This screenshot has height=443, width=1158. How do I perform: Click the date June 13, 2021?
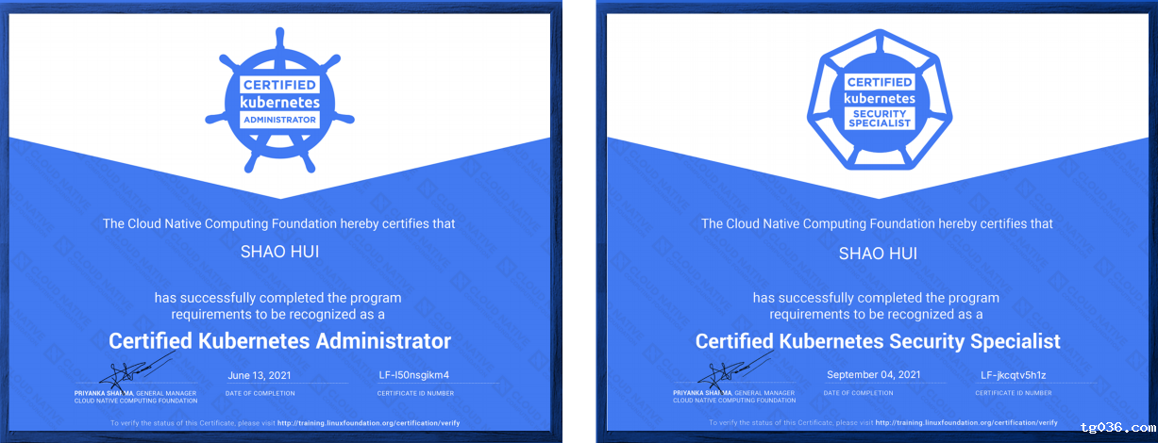(x=260, y=375)
